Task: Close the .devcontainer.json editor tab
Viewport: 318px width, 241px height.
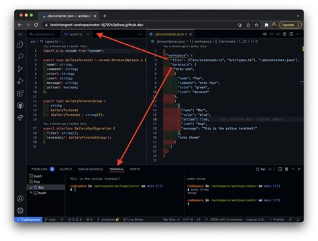Action: (191, 34)
